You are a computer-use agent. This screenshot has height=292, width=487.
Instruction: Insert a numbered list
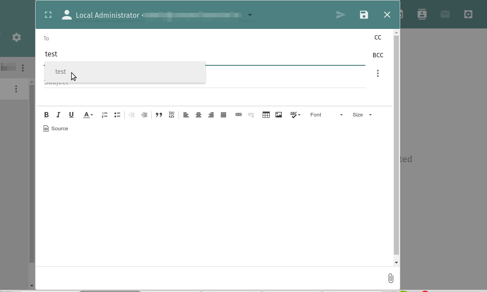pyautogui.click(x=105, y=115)
